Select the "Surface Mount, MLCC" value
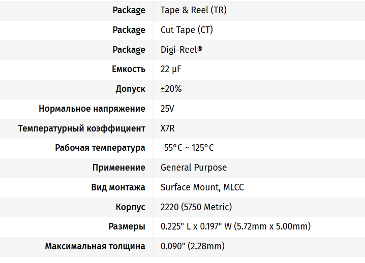Image resolution: width=365 pixels, height=263 pixels. coord(202,187)
